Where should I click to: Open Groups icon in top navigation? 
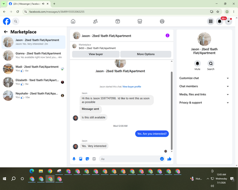pyautogui.click(x=162, y=21)
